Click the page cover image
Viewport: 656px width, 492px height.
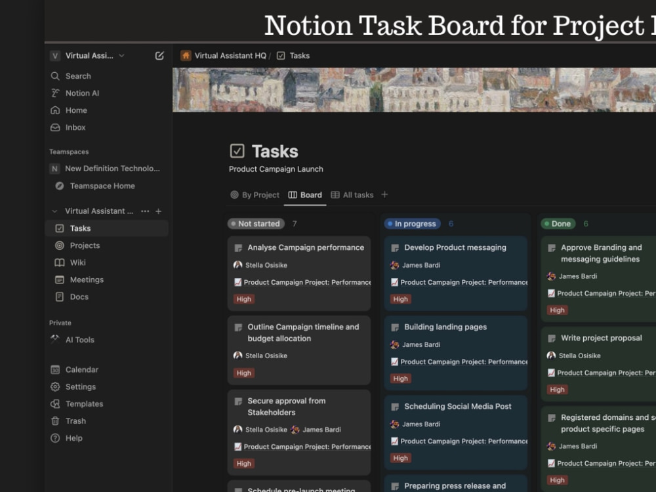(x=414, y=90)
